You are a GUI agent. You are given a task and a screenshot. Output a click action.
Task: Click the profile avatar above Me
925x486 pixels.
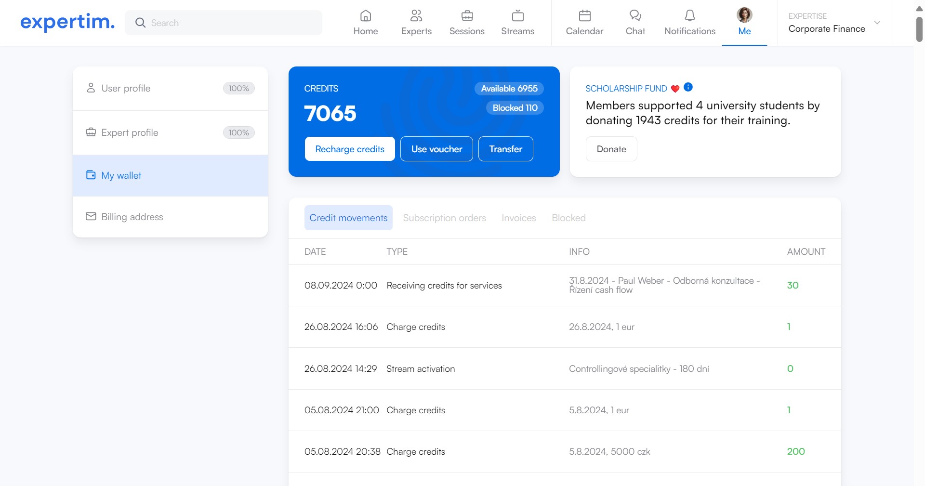(x=744, y=15)
